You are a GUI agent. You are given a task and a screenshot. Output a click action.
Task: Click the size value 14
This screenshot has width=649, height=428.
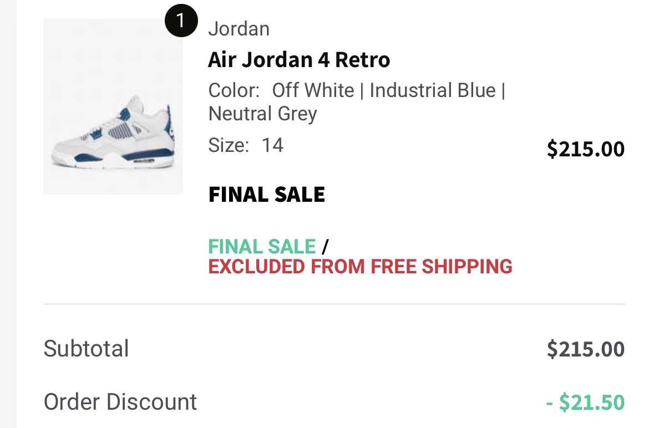[x=272, y=145]
